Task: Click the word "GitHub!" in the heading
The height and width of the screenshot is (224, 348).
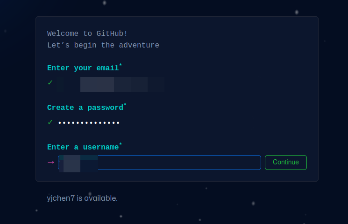Action: (x=112, y=34)
